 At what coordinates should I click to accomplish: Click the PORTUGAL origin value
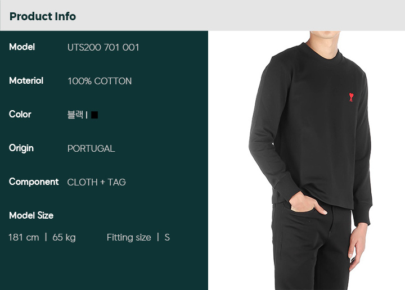tap(91, 148)
